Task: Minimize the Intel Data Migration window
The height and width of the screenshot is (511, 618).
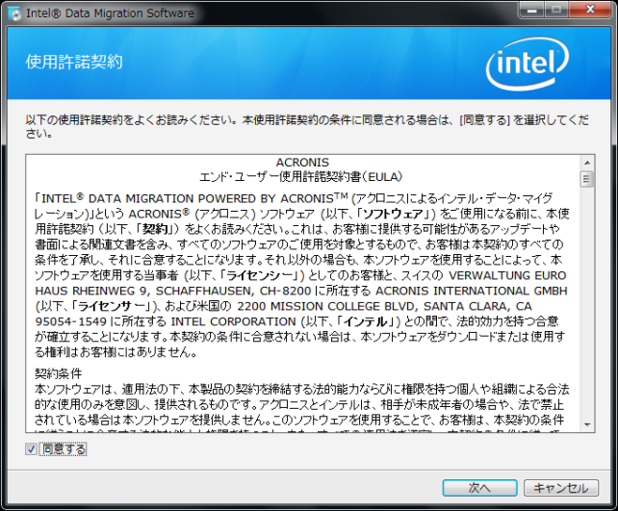Action: click(532, 10)
